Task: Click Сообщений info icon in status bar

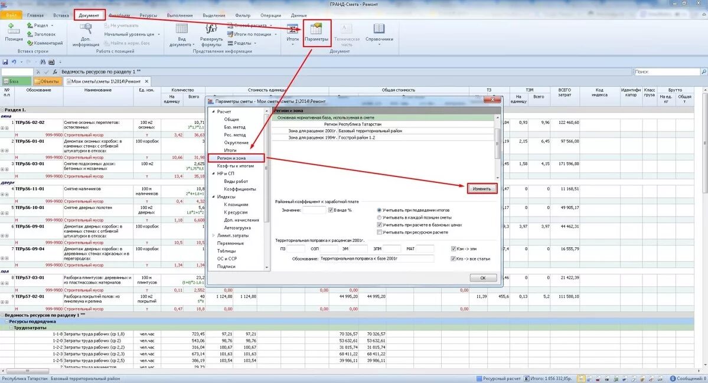Action: click(x=673, y=378)
